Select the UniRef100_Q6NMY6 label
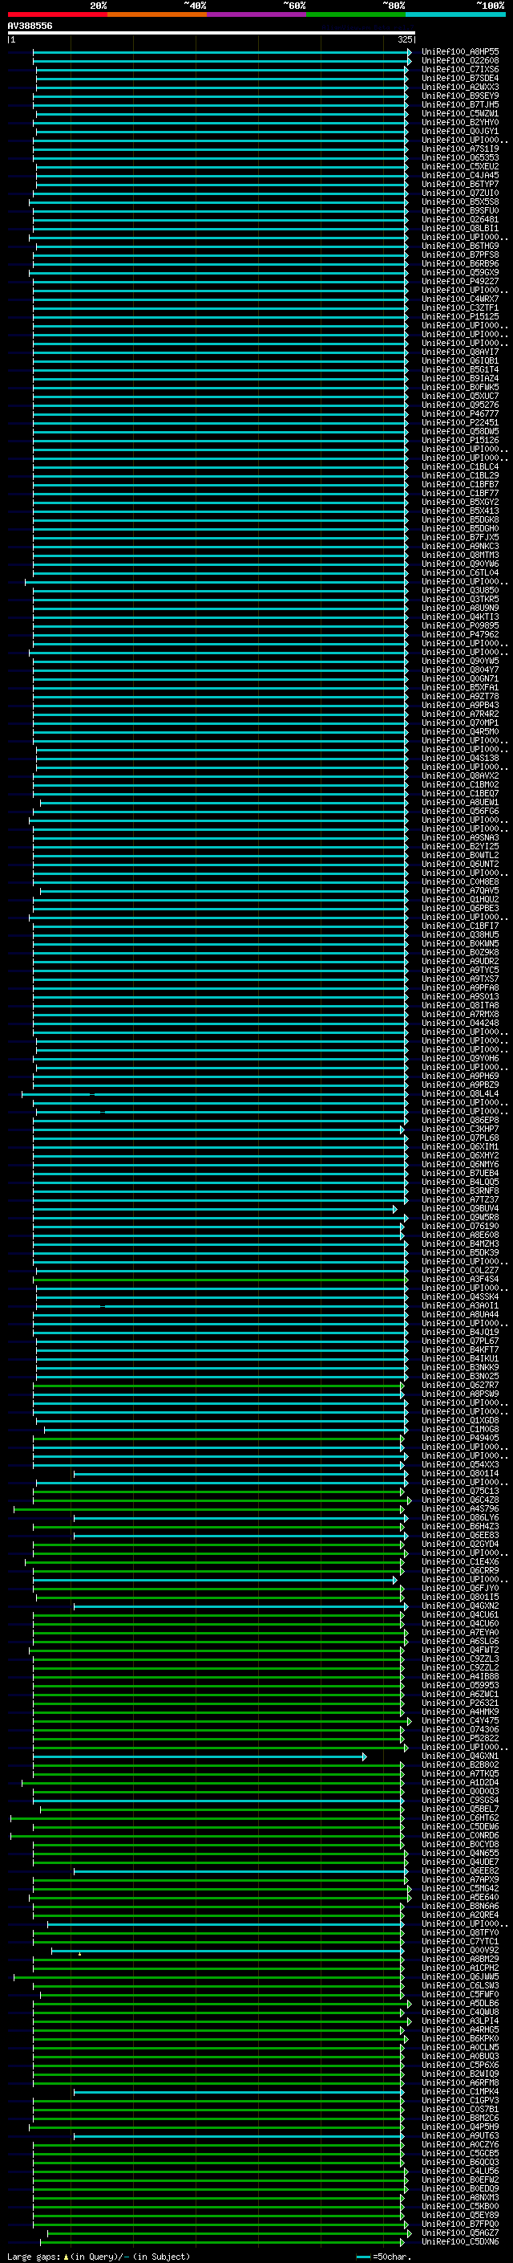This screenshot has width=513, height=2263. (x=459, y=1164)
